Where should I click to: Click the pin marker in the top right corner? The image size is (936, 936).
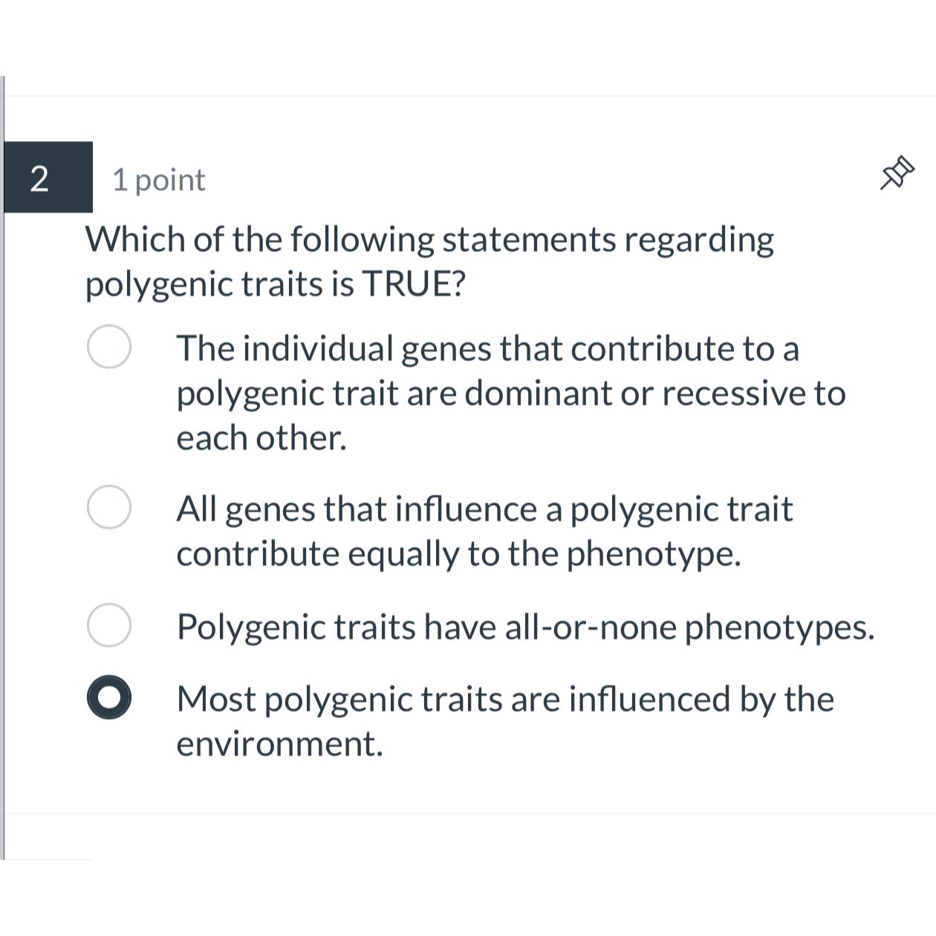pyautogui.click(x=895, y=172)
